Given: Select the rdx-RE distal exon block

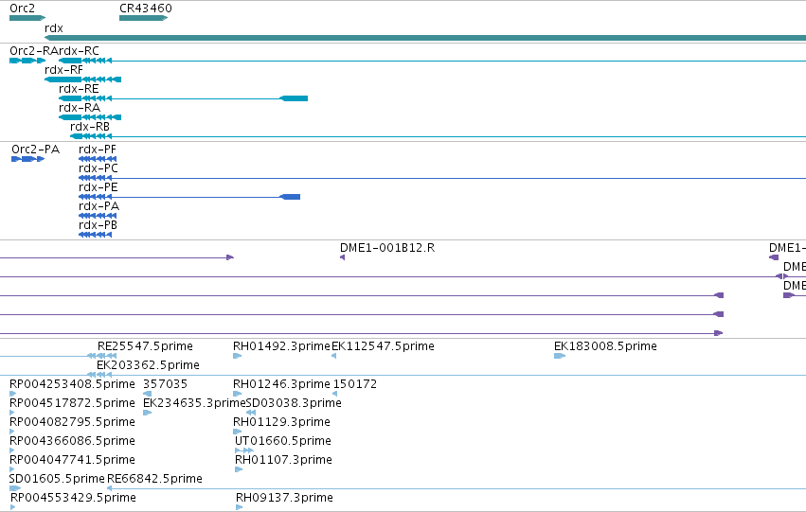Looking at the screenshot, I should pos(294,98).
